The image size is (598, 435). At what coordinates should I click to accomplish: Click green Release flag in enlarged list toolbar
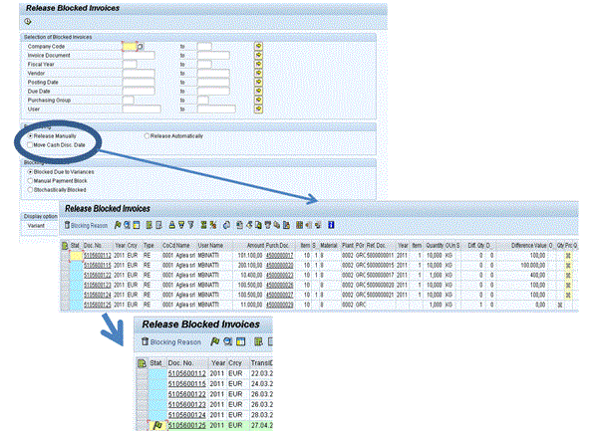tap(214, 341)
